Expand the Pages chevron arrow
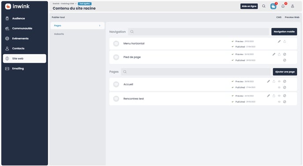This screenshot has width=303, height=166. coord(100,26)
